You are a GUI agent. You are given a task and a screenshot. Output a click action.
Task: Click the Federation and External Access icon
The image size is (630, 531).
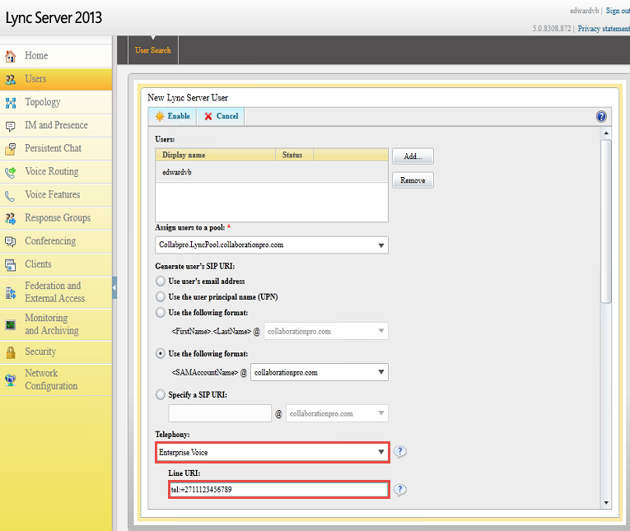pos(11,293)
